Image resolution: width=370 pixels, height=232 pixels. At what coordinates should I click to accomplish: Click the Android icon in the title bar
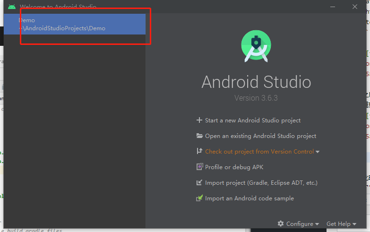(12, 7)
